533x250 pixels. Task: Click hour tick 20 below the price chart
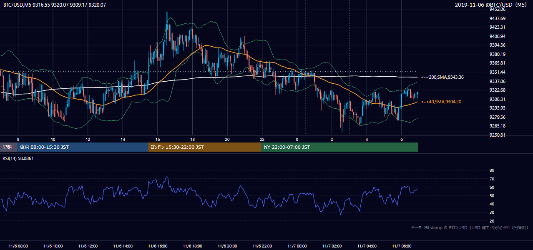coord(227,139)
